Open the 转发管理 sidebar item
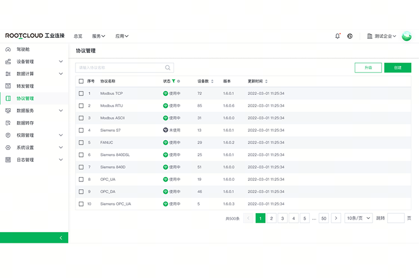419x278 pixels. (x=25, y=86)
